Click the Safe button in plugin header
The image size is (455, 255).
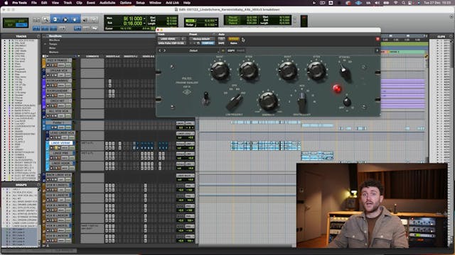(x=221, y=43)
